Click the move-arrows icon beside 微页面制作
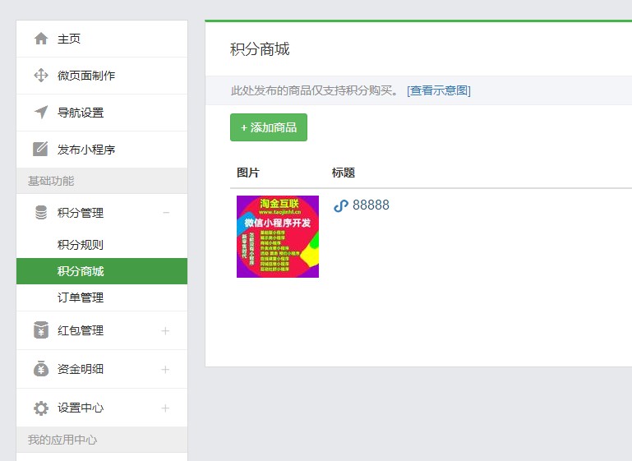Viewport: 632px width, 461px height. (41, 76)
